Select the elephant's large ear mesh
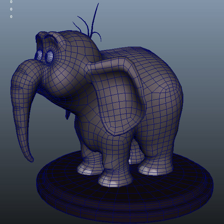This screenshot has height=224, width=224. (119, 97)
